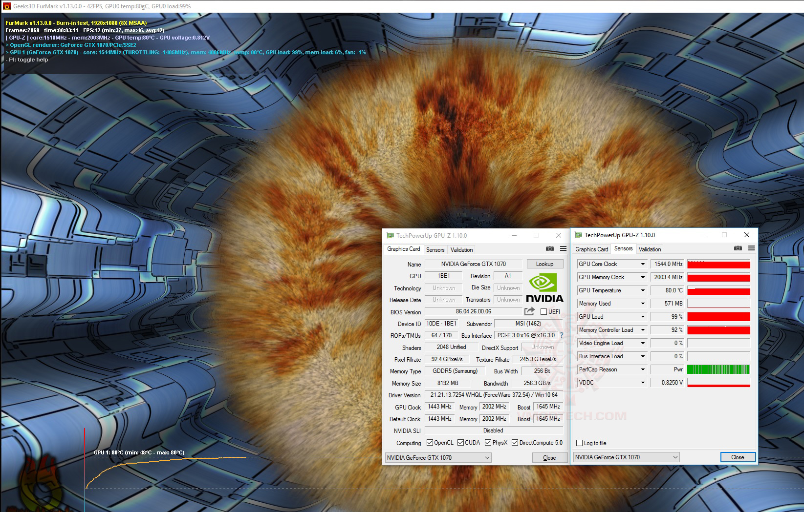This screenshot has width=804, height=512.
Task: Click the GPU-Z app icon in left window title bar
Action: click(390, 235)
